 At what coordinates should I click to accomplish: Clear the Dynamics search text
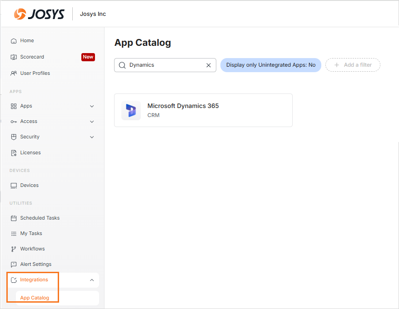(x=209, y=65)
